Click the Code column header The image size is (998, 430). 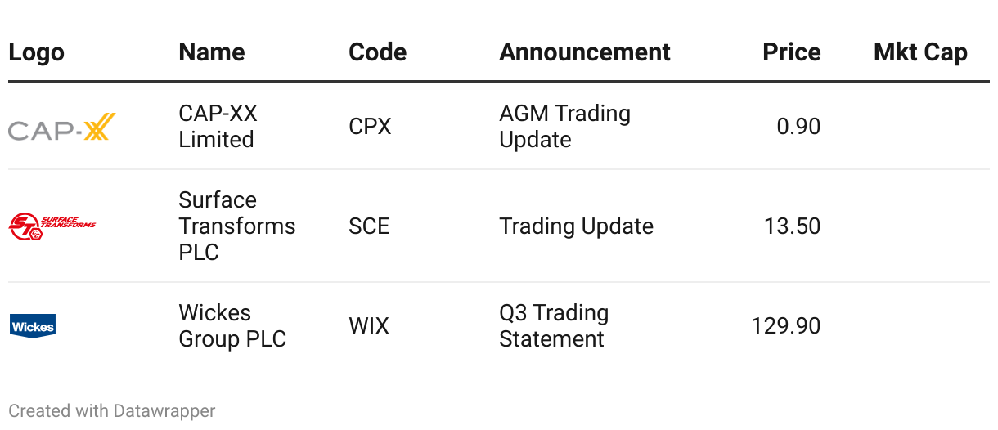tap(377, 52)
